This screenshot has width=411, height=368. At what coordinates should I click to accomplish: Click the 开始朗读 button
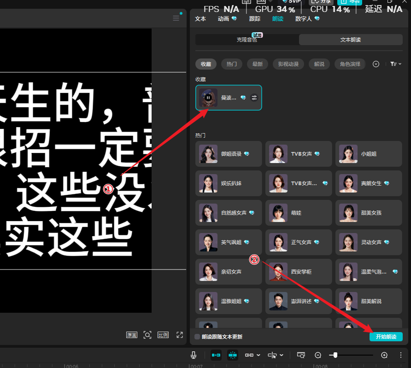pos(386,337)
